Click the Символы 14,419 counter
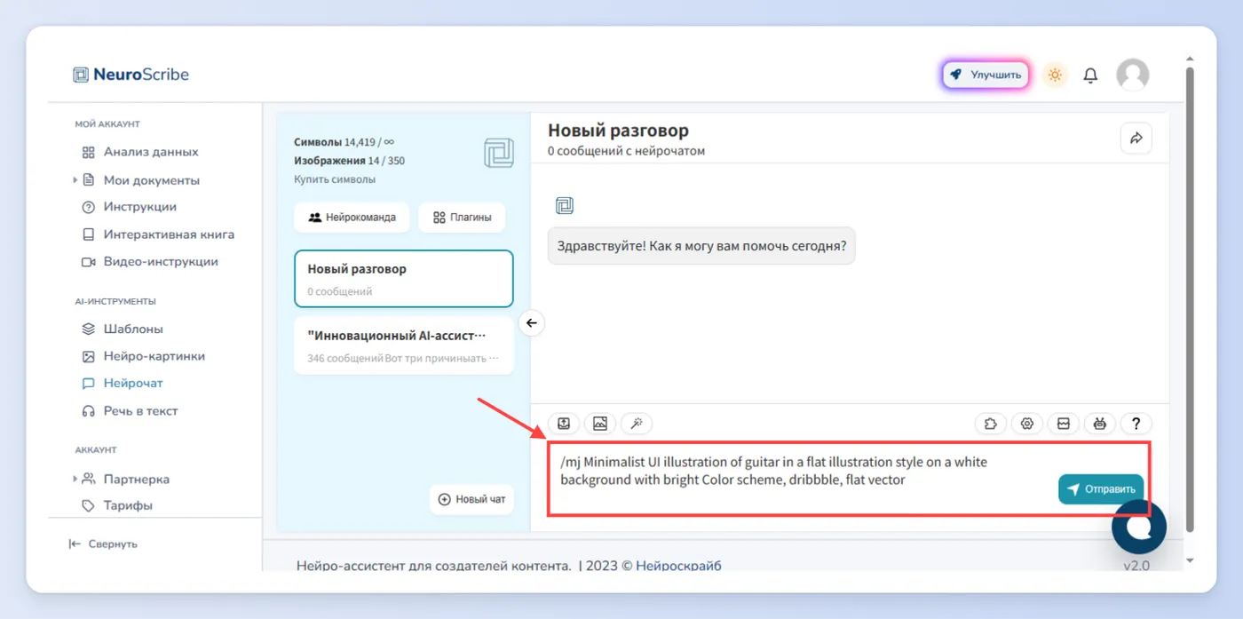This screenshot has width=1243, height=619. click(x=344, y=142)
